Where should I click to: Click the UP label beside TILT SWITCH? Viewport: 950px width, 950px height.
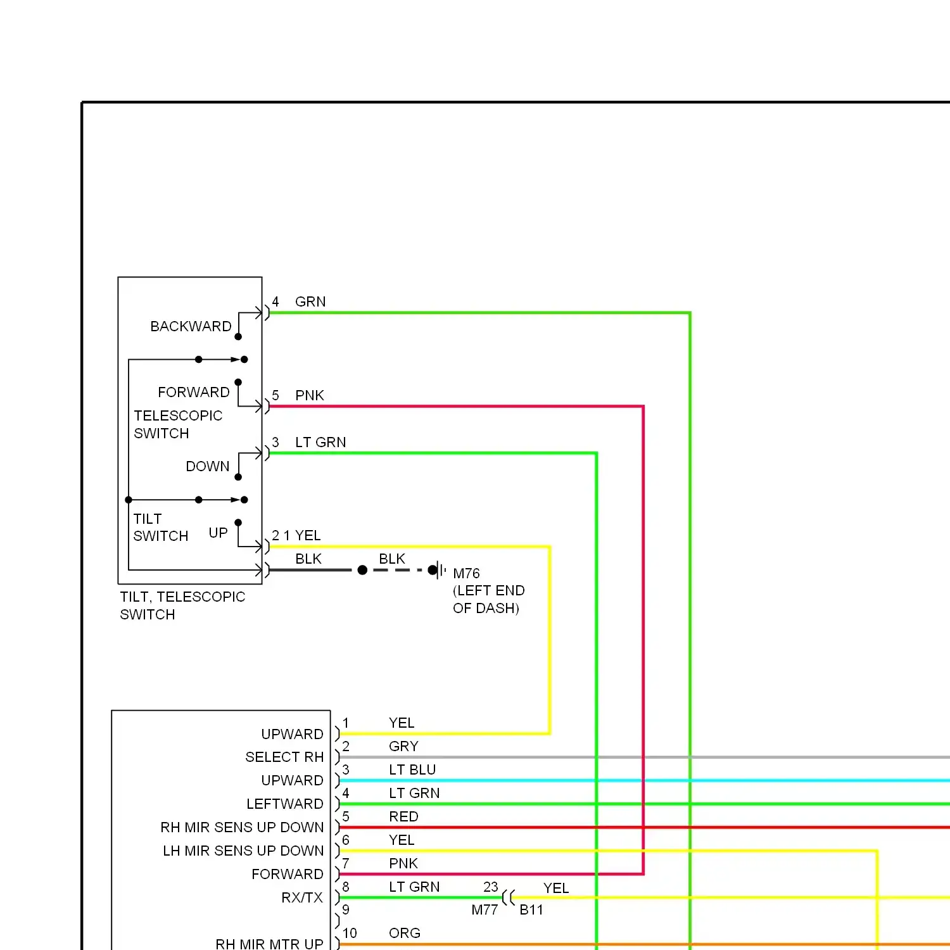tap(218, 533)
